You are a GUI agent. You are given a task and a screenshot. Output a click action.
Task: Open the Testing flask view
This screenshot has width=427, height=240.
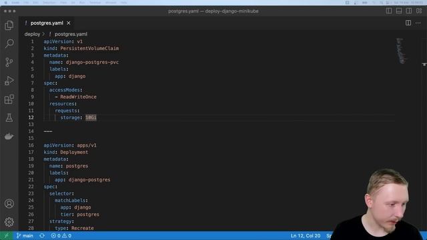[x=9, y=118]
